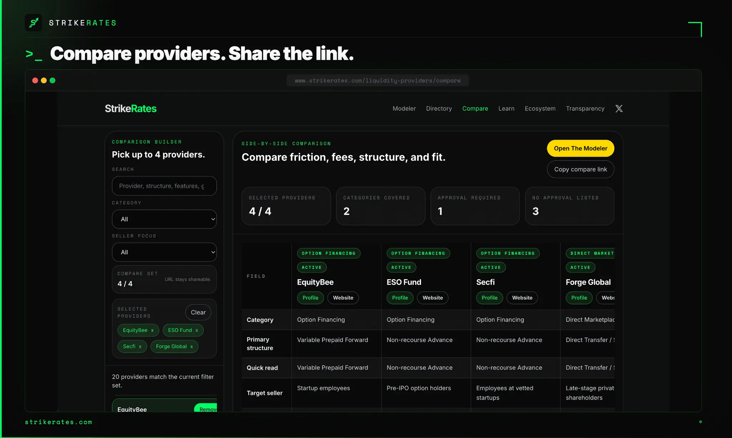Visit Secfi Website
Viewport: 732px width, 438px height.
[522, 298]
